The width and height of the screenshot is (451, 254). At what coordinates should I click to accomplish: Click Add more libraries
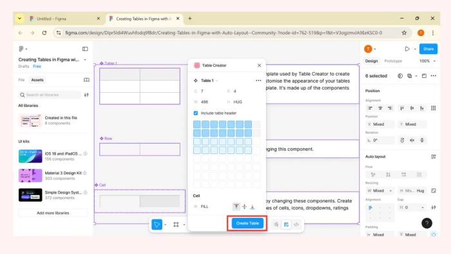click(53, 213)
